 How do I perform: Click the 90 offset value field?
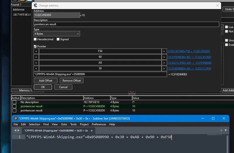point(100,57)
